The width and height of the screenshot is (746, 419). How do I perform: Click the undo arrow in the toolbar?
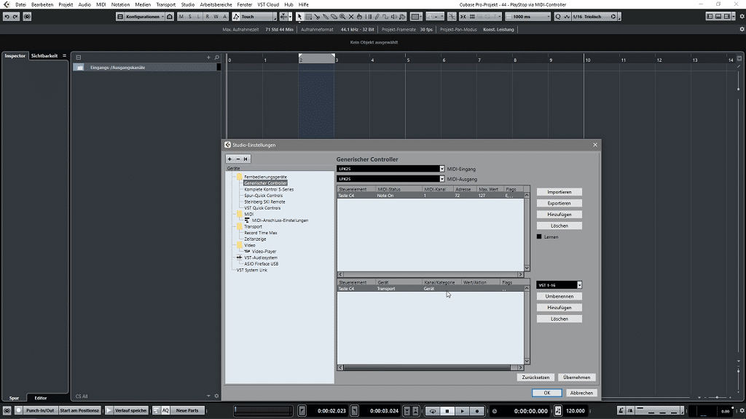tap(7, 17)
